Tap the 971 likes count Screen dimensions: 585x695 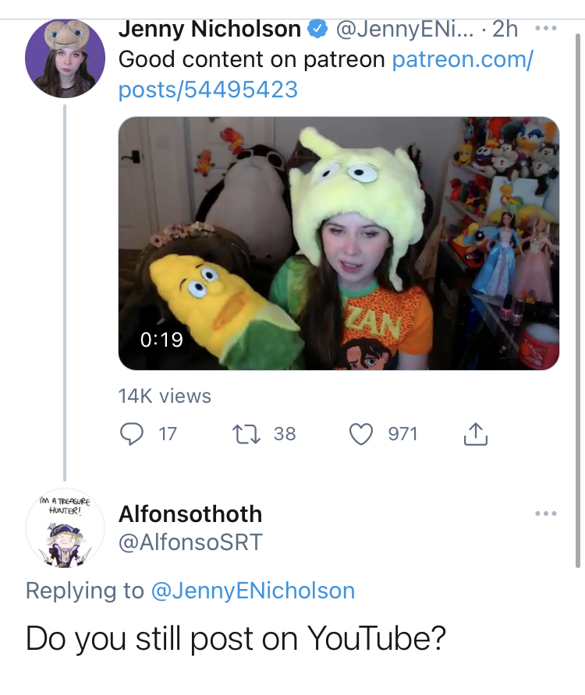click(x=402, y=434)
